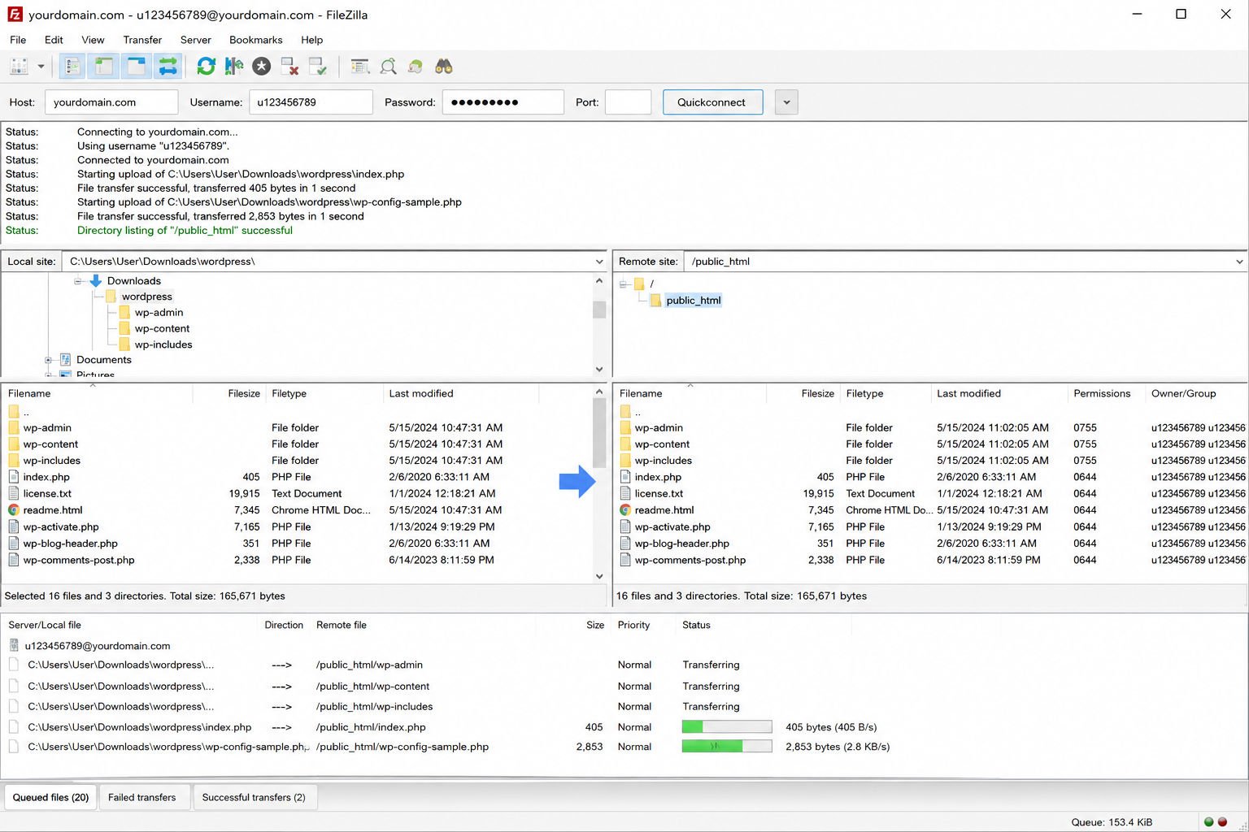Click the Chrome icon of remote readme.html
The height and width of the screenshot is (832, 1249).
pyautogui.click(x=625, y=510)
